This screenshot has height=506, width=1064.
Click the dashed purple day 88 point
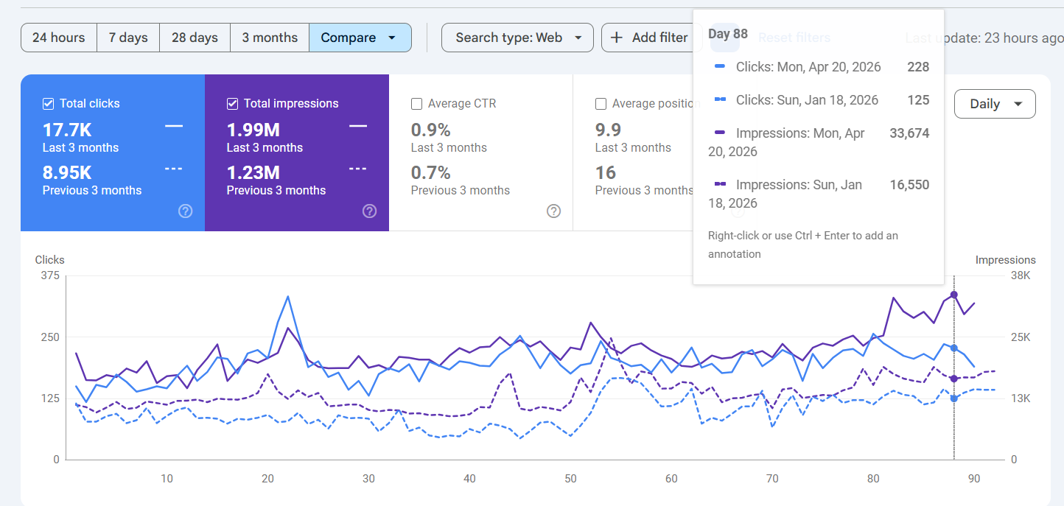coord(954,379)
